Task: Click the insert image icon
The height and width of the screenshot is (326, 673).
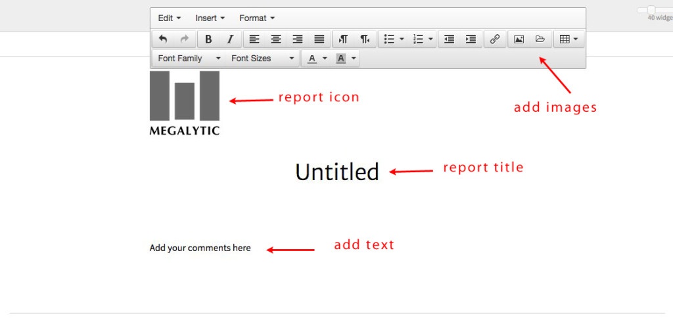Action: [519, 39]
